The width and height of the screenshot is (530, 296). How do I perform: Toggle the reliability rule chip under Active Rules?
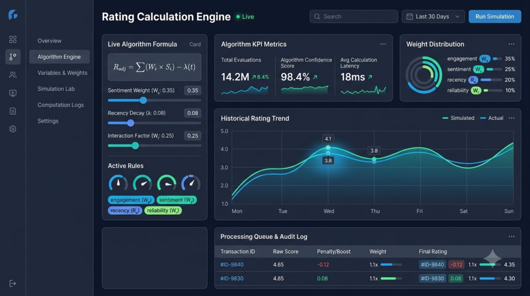pyautogui.click(x=163, y=210)
